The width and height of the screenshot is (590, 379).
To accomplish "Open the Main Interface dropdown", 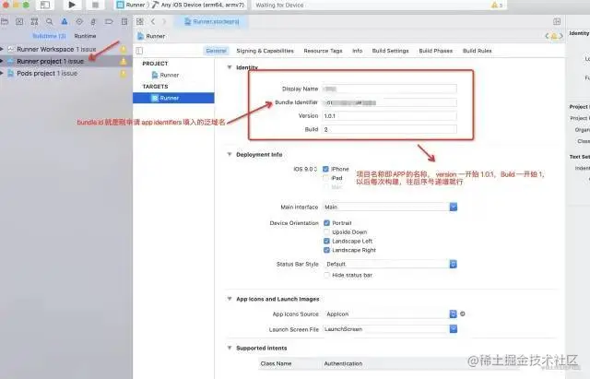I will tap(454, 207).
